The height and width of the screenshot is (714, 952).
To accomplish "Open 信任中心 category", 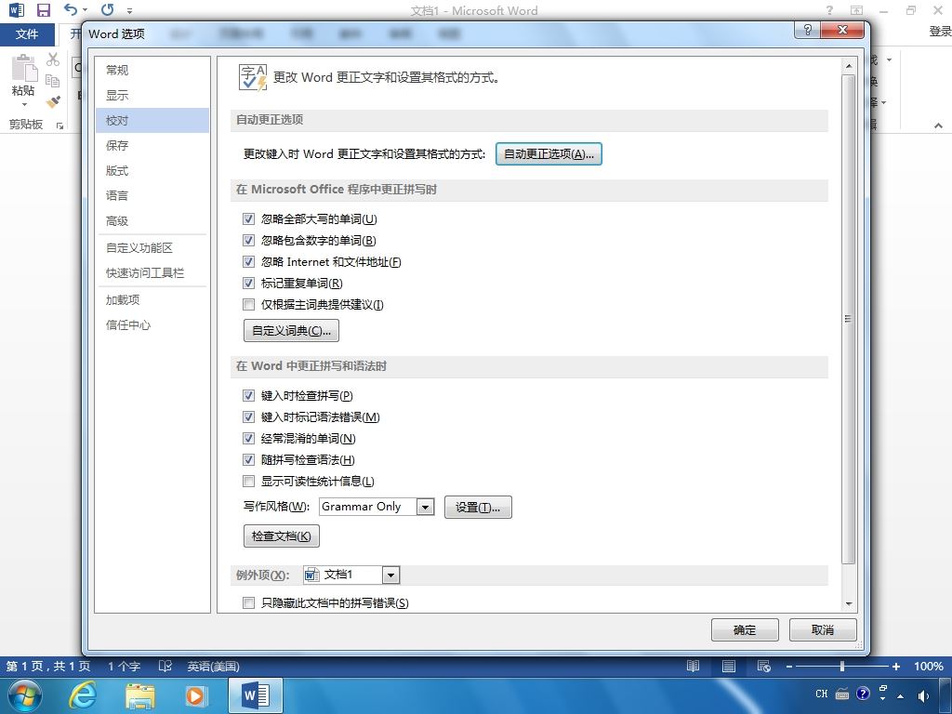I will [152, 324].
